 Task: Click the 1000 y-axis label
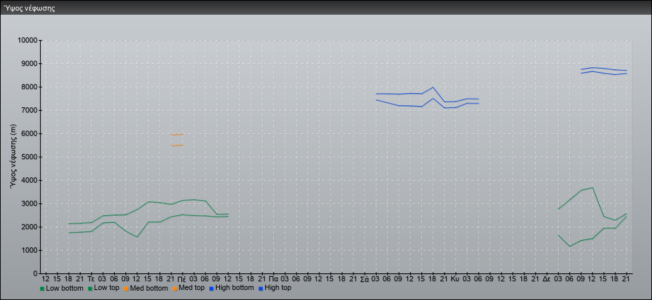point(29,250)
